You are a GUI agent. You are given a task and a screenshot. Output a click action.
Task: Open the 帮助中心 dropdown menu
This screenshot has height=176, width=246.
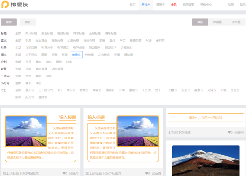pos(206,4)
